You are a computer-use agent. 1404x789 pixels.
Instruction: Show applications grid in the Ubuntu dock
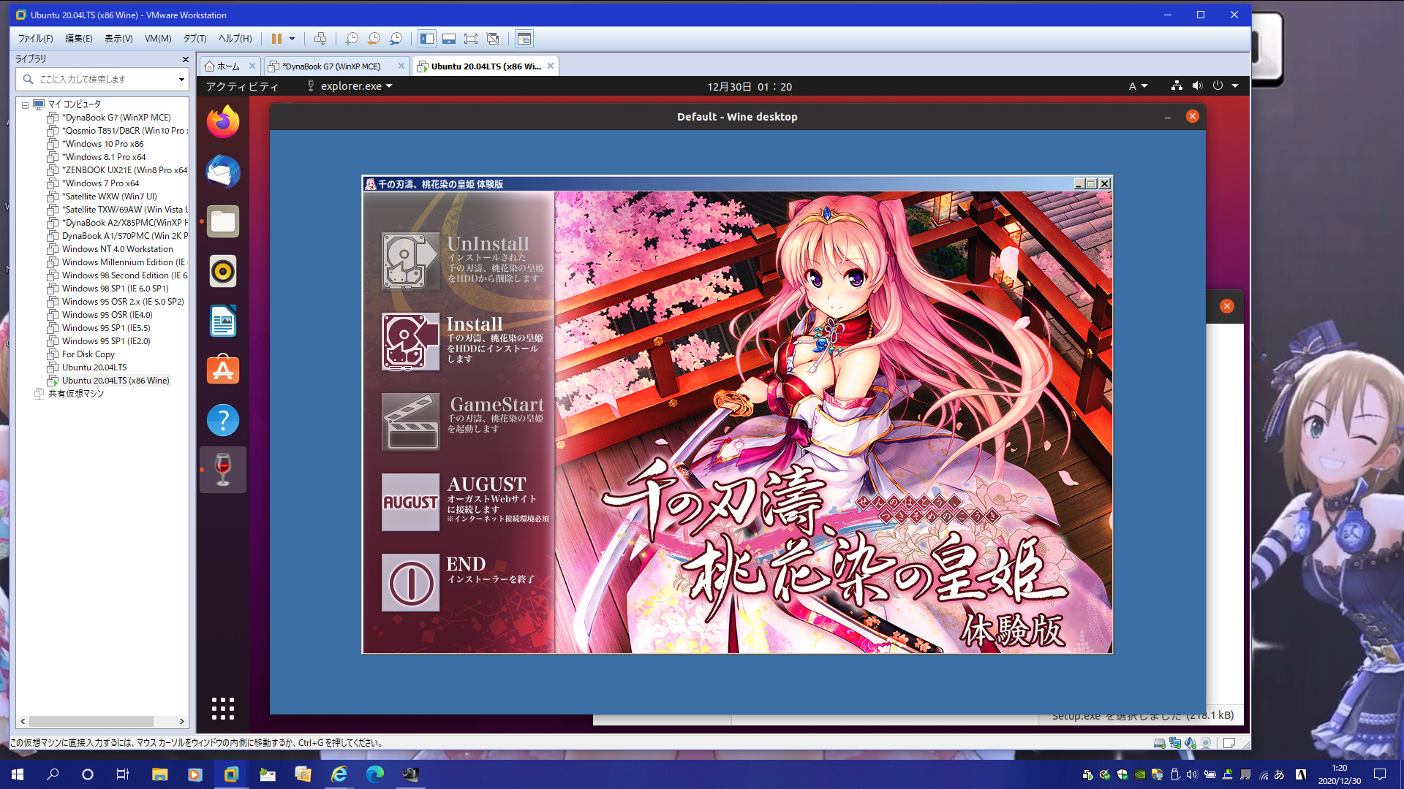[223, 708]
